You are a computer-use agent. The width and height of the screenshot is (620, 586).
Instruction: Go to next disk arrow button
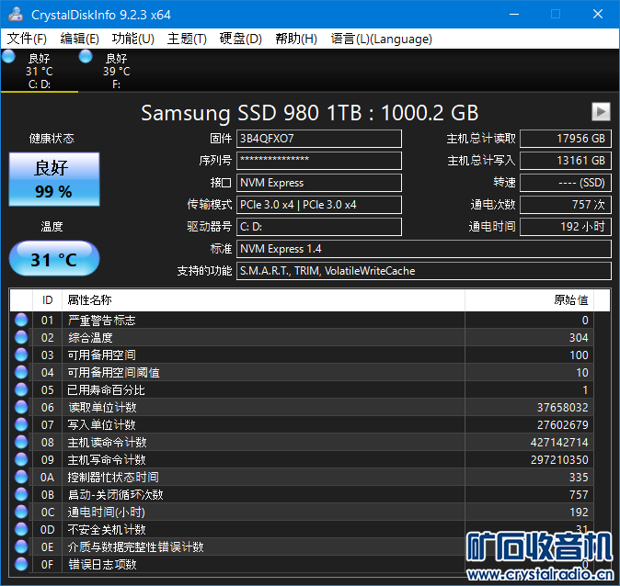click(x=601, y=112)
